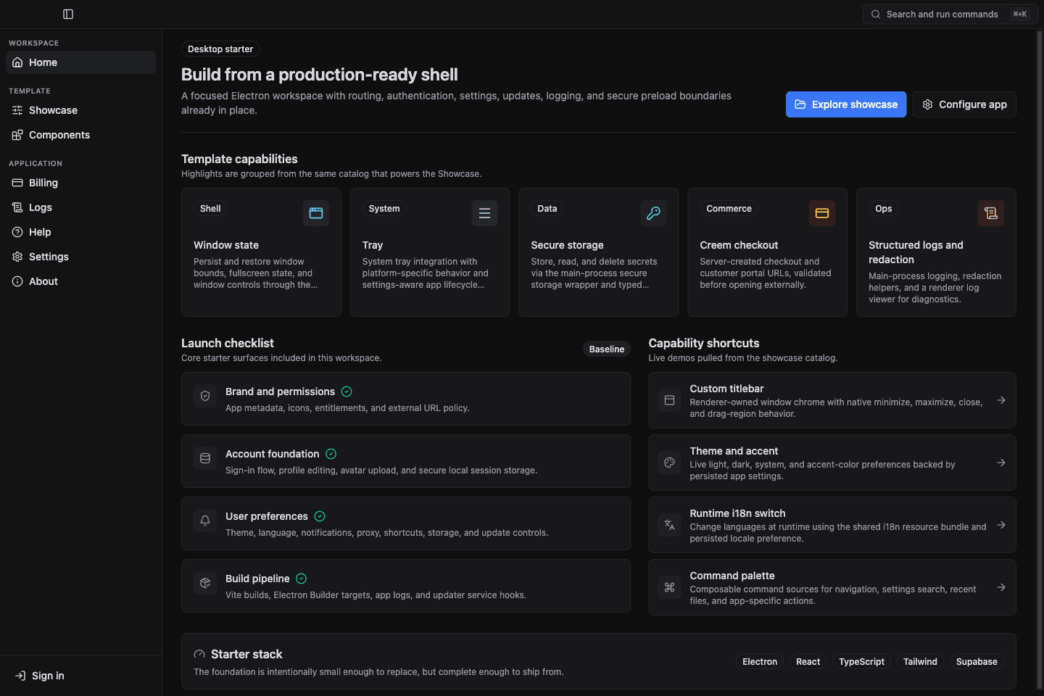Click the Starter stack gauge icon
Image resolution: width=1044 pixels, height=696 pixels.
199,654
